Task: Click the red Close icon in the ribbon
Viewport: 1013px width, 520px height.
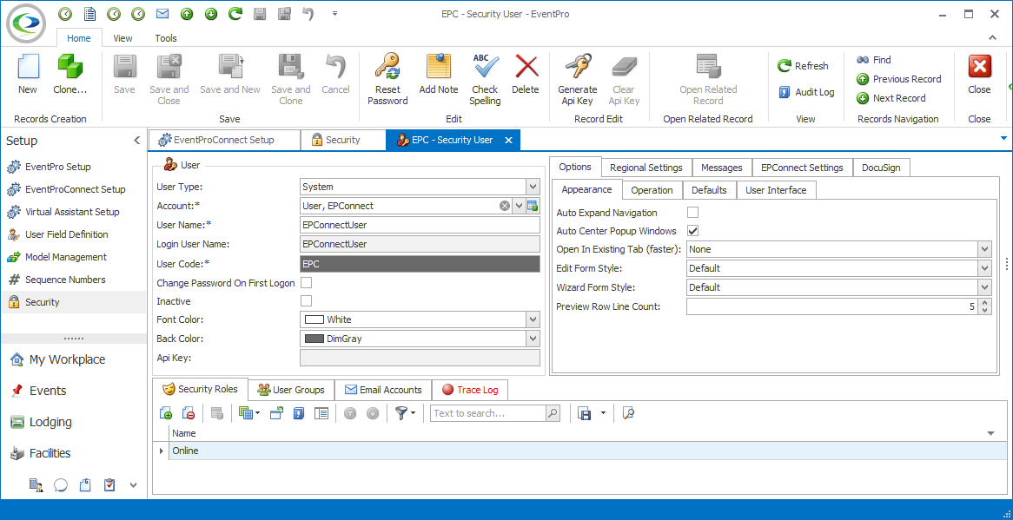Action: [x=979, y=67]
